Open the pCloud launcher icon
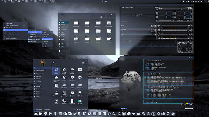Image resolution: width=209 pixels, height=117 pixels. 80,102
